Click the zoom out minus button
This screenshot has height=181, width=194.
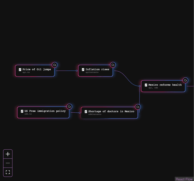[8, 163]
